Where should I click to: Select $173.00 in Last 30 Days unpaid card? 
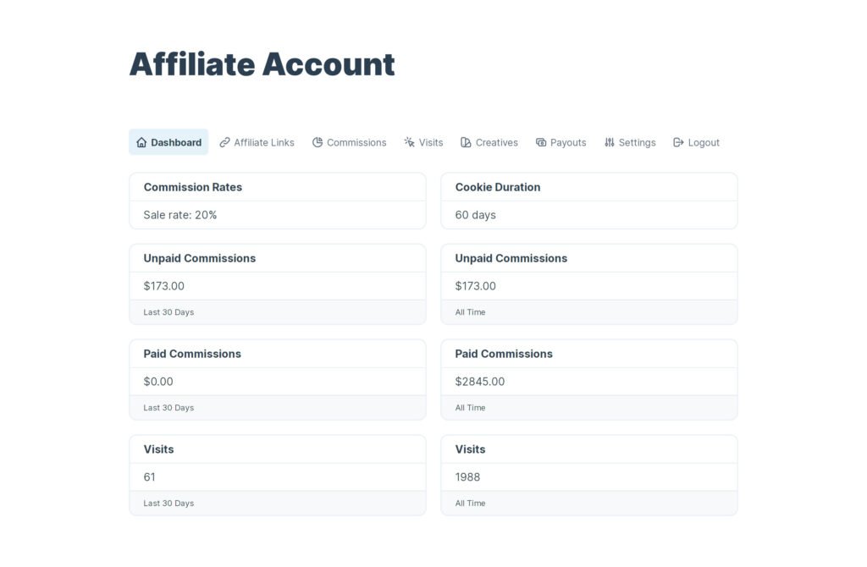tap(164, 286)
